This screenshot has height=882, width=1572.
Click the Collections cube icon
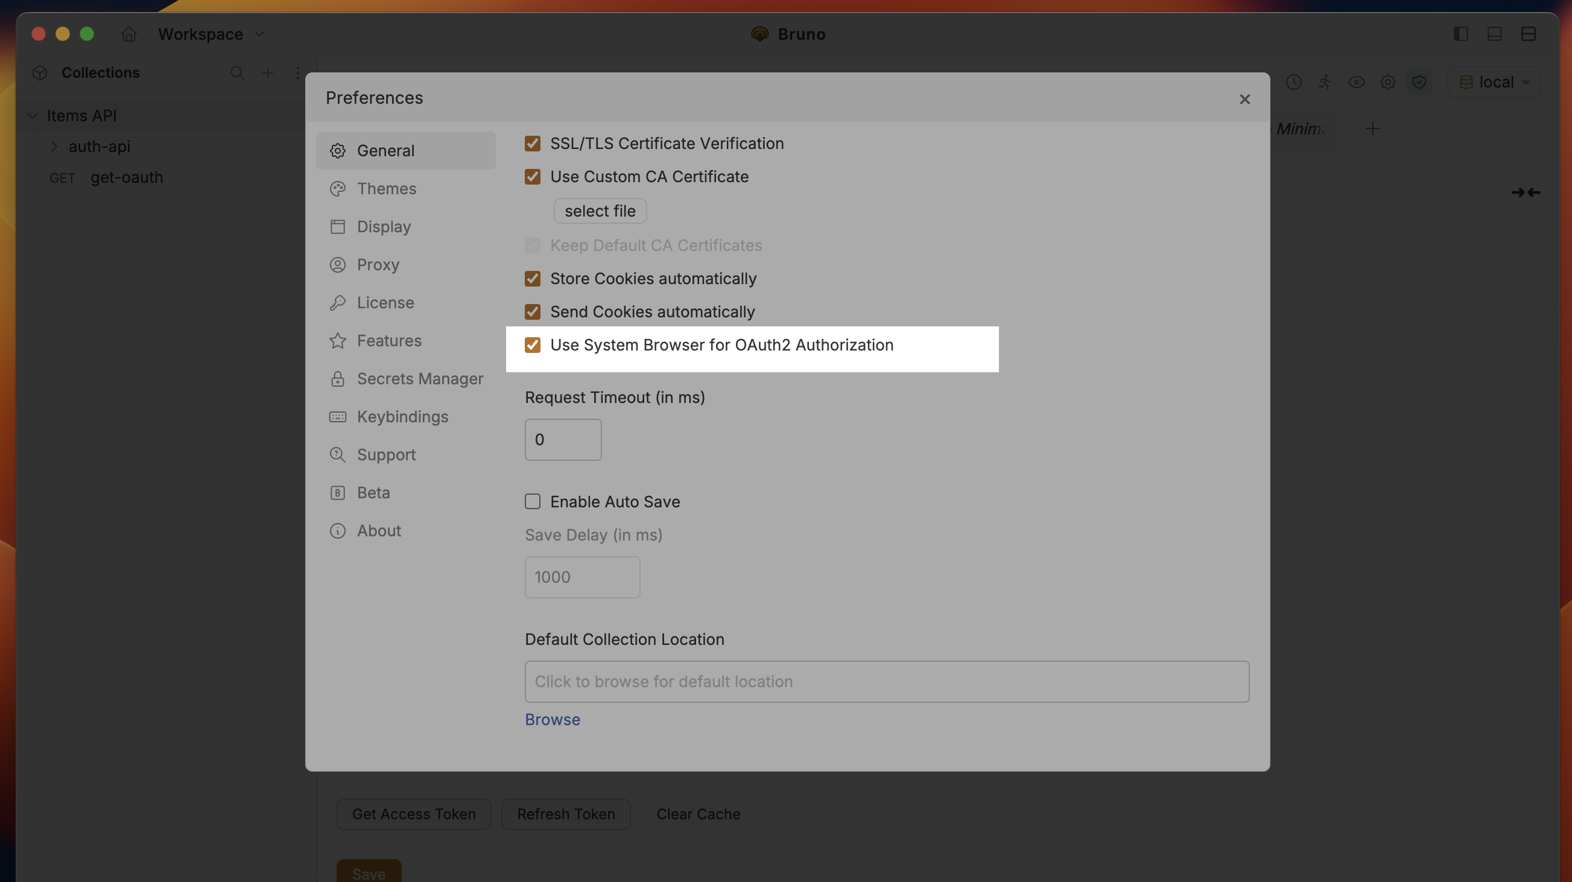pyautogui.click(x=39, y=72)
